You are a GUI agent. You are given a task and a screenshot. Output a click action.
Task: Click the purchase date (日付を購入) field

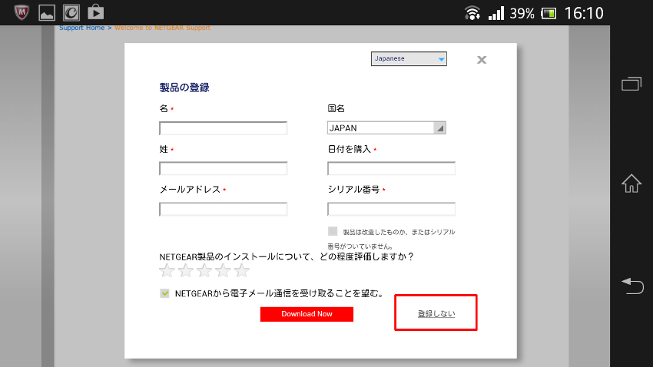392,168
